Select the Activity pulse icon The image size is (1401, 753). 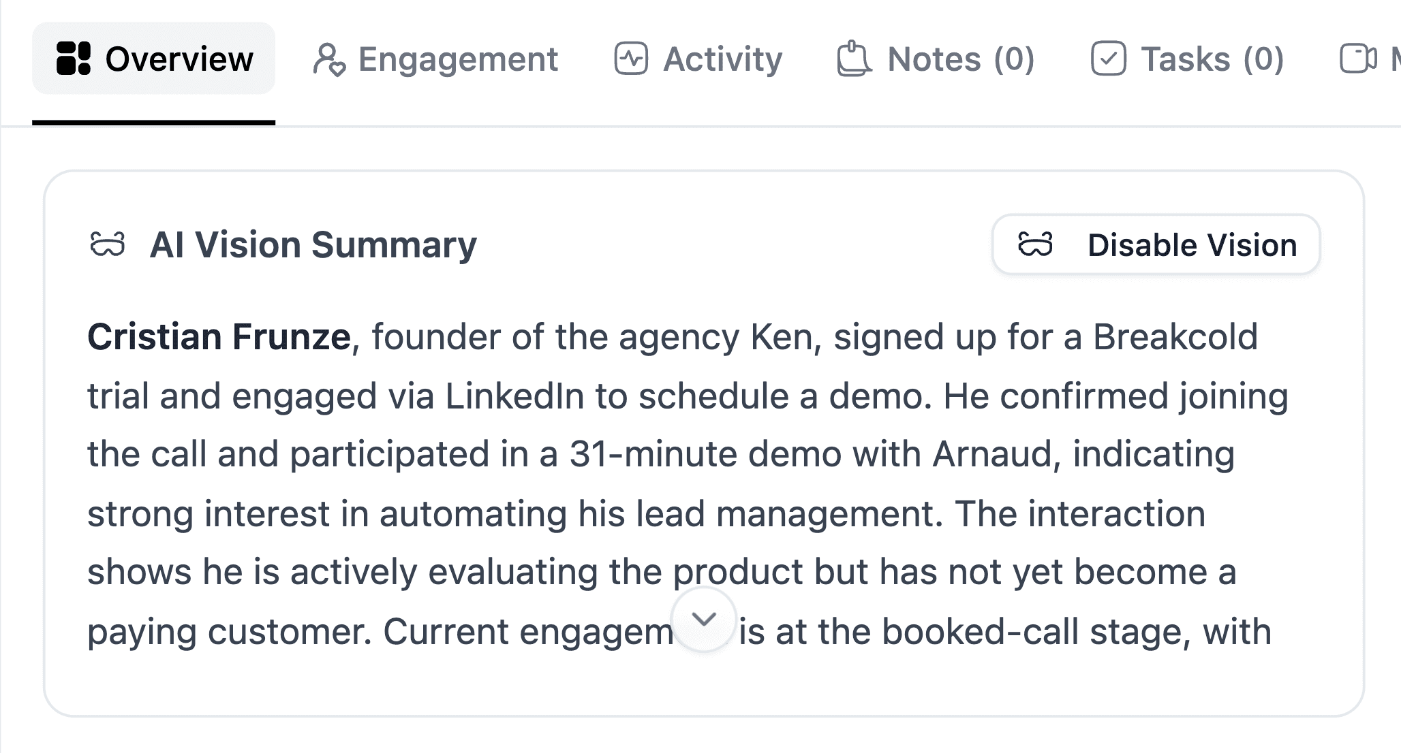pos(632,58)
